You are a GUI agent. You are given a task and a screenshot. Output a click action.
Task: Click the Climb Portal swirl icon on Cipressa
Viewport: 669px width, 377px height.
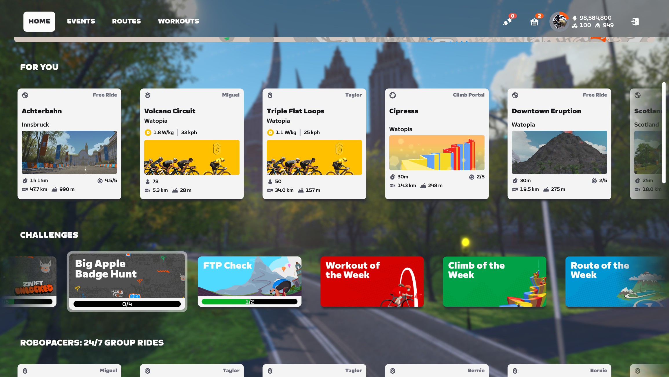point(393,95)
